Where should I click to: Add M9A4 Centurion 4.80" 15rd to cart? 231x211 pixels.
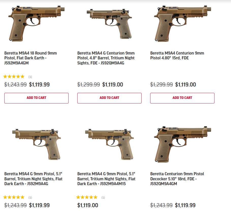(182, 98)
